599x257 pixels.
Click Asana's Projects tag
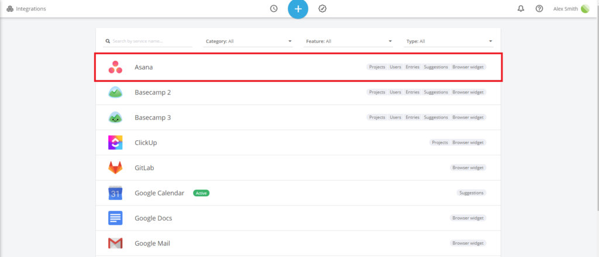(377, 67)
